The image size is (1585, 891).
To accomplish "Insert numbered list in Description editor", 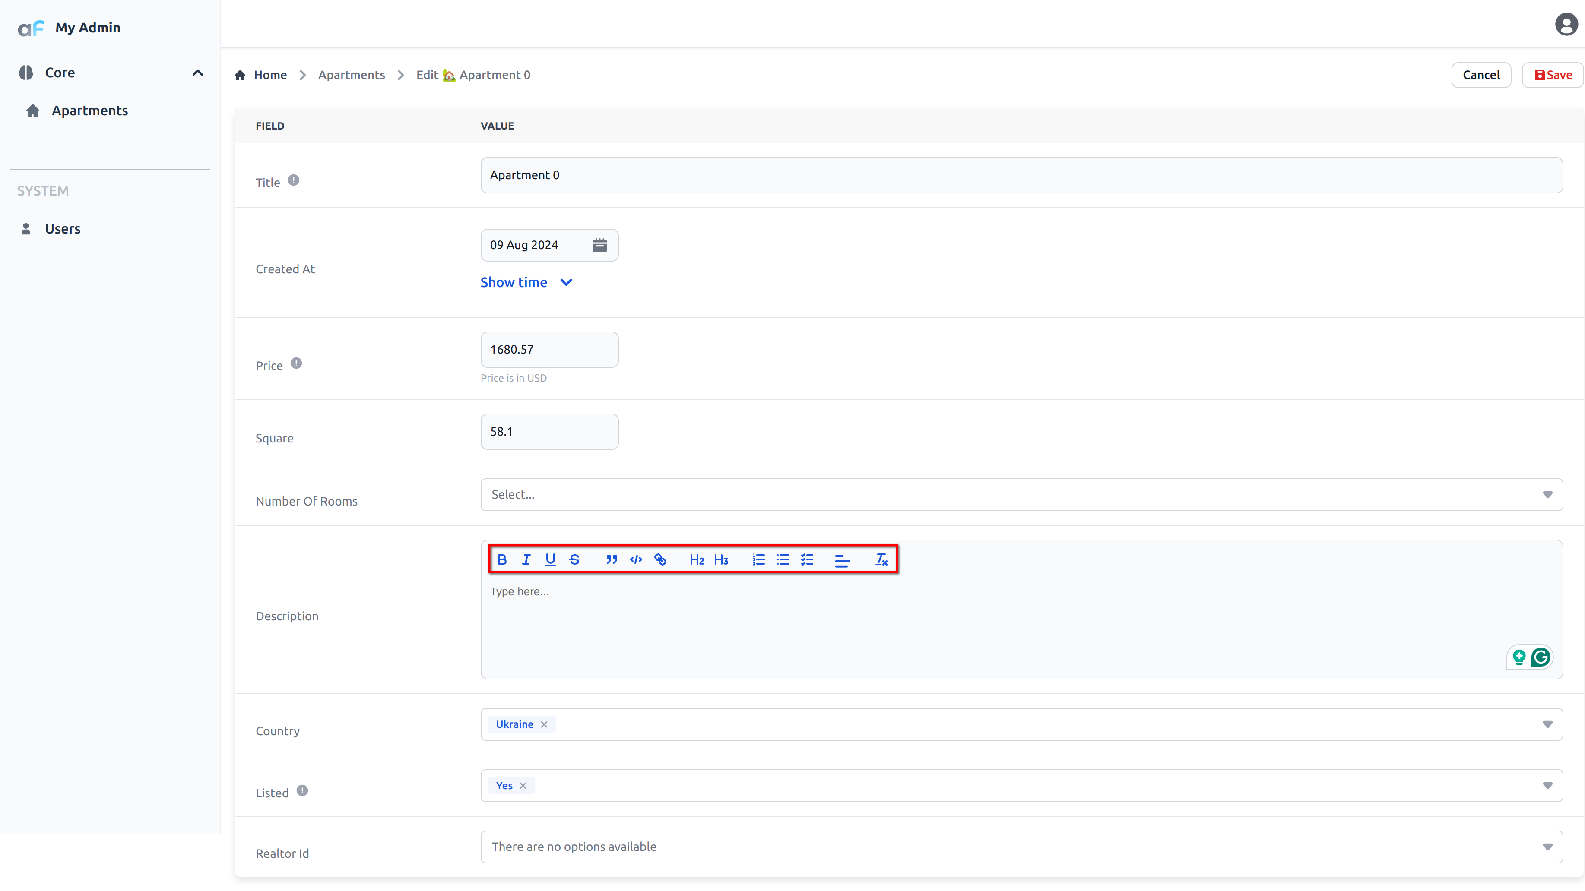I will 758,559.
